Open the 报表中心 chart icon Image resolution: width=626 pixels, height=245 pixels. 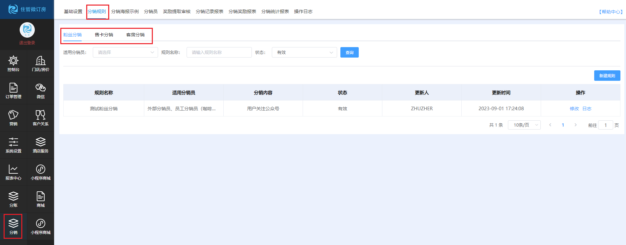(13, 172)
